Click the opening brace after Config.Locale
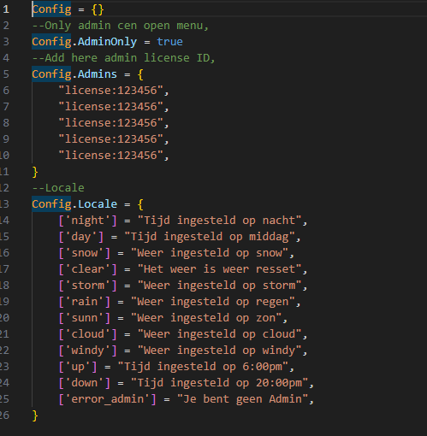Image resolution: width=427 pixels, height=436 pixels. (x=140, y=204)
